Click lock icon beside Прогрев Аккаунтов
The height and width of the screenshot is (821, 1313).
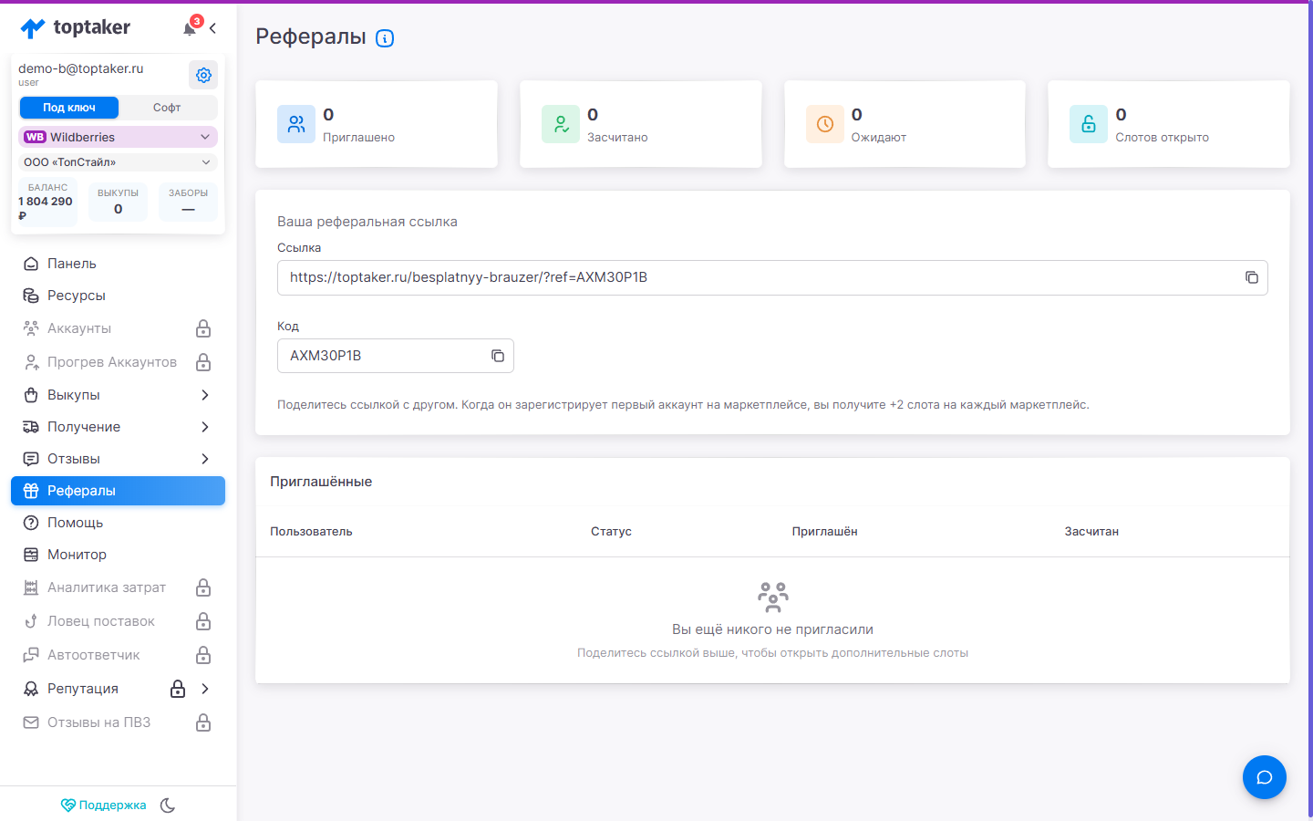[x=203, y=362]
